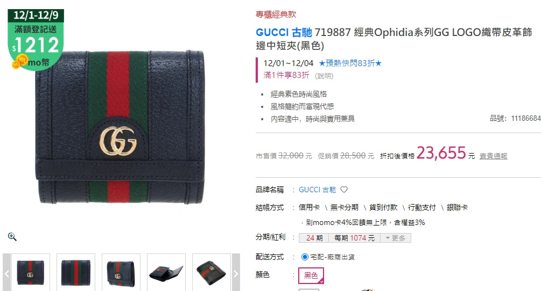View third thumbnail of angled wallet
Screen dimensions: 541x291
click(121, 272)
